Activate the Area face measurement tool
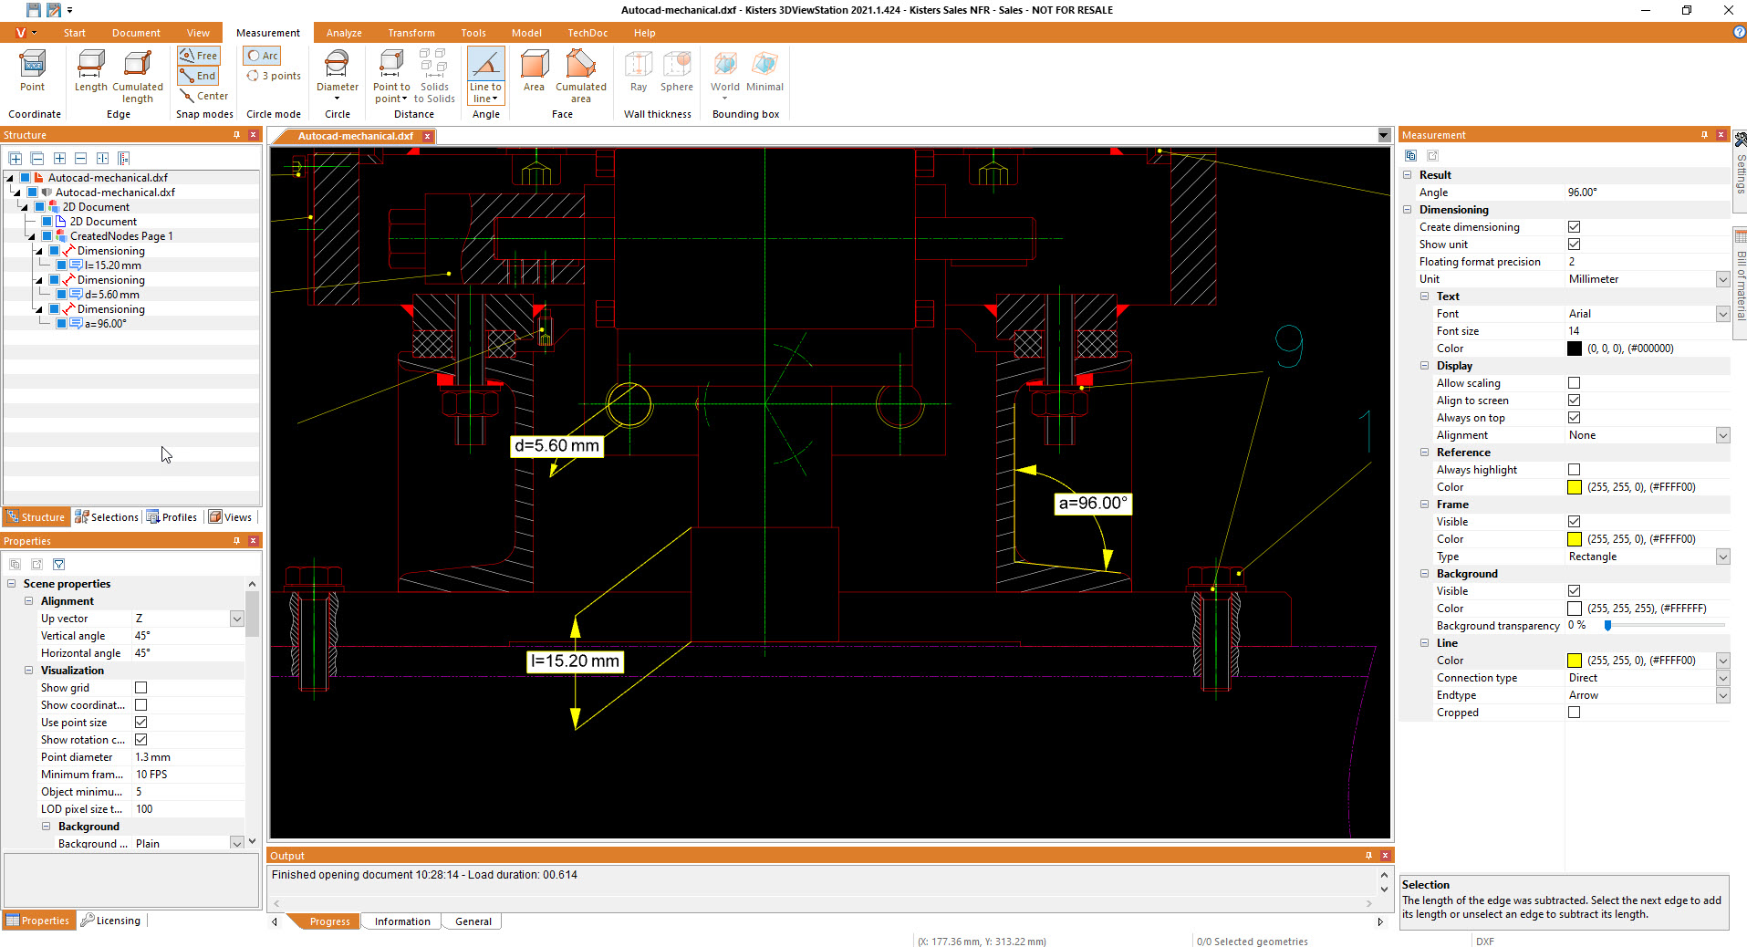The width and height of the screenshot is (1747, 947). point(534,72)
